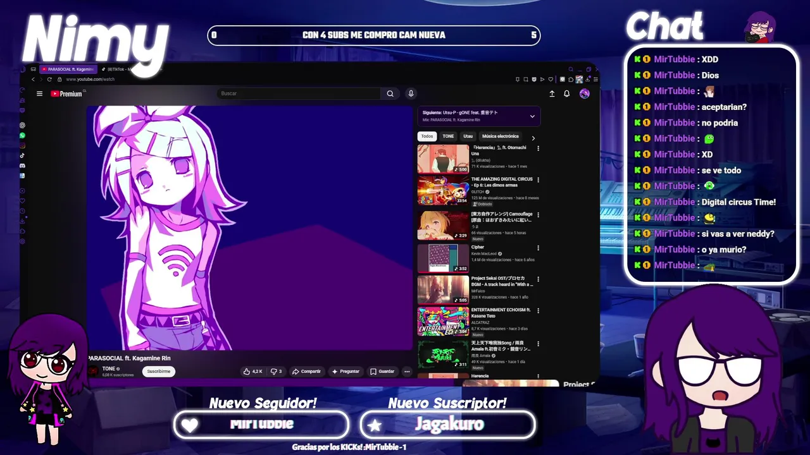The image size is (810, 455).
Task: Dislike the PARASOCIAL video
Action: pos(276,372)
